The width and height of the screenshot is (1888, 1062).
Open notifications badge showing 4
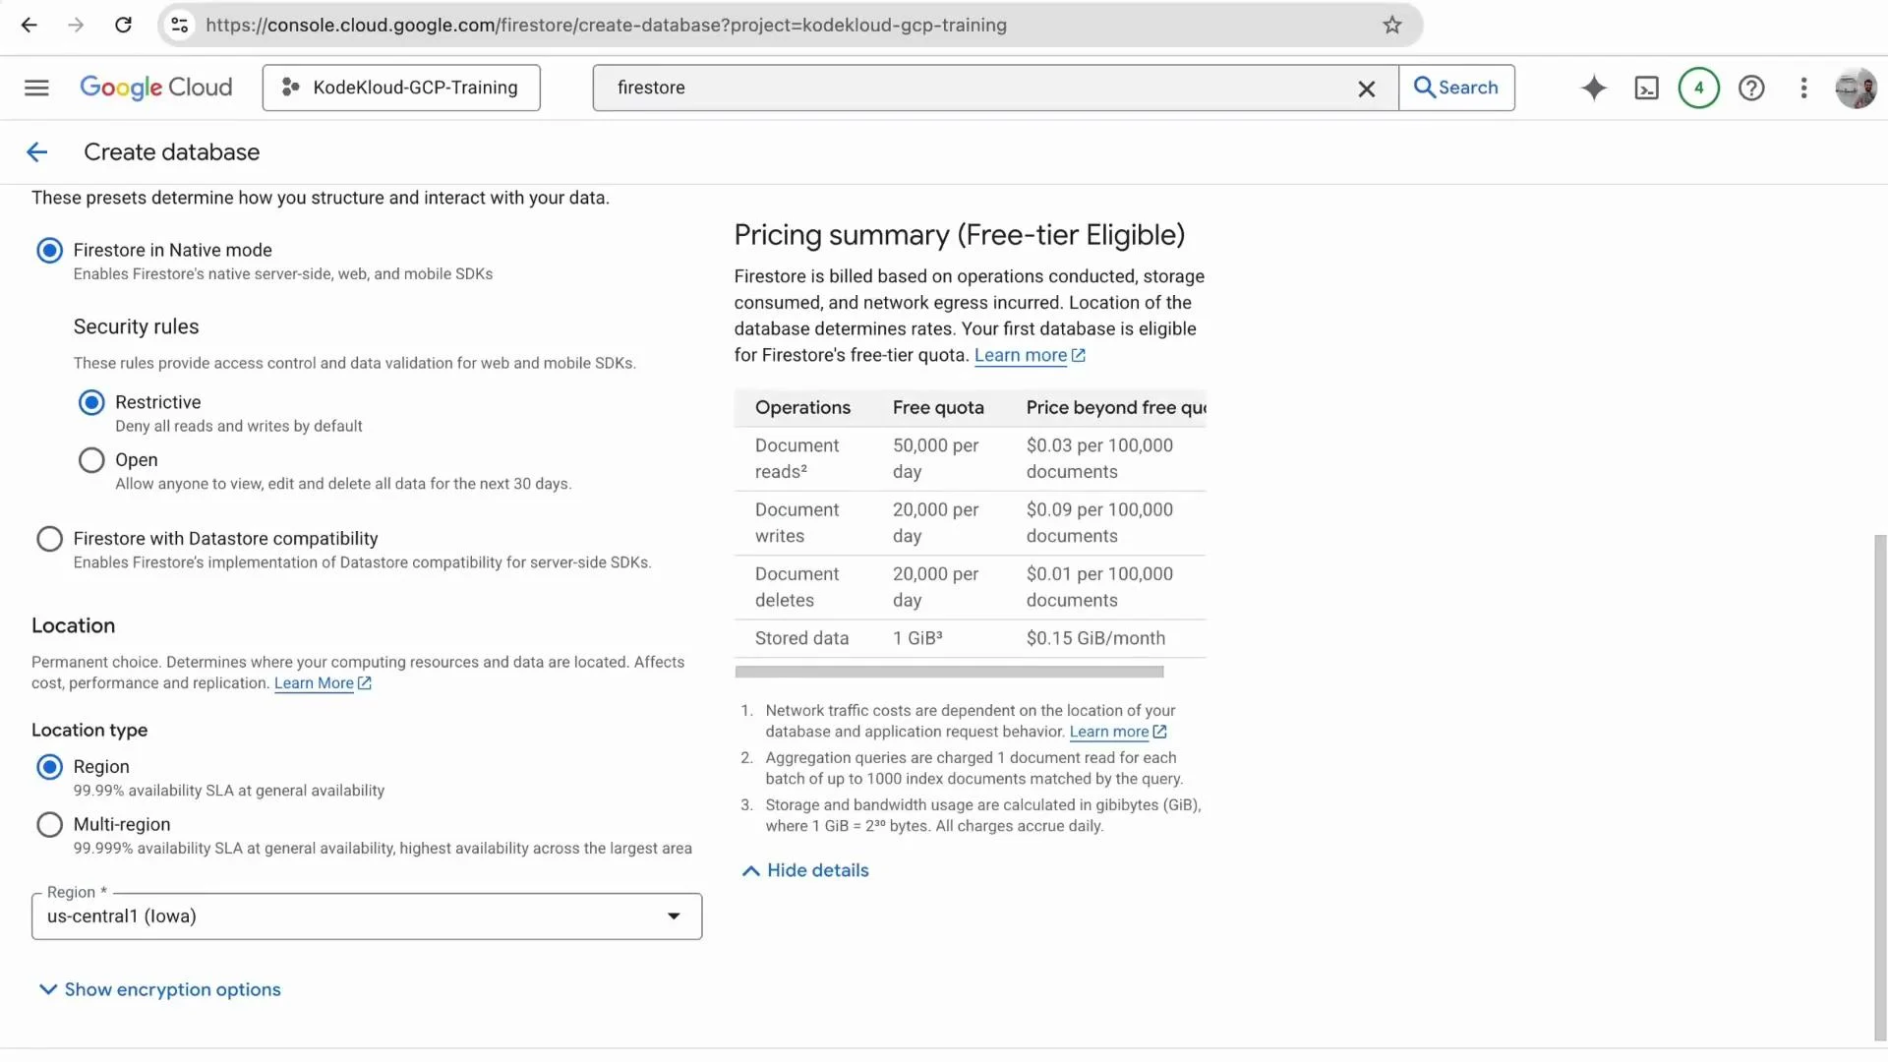click(1698, 88)
